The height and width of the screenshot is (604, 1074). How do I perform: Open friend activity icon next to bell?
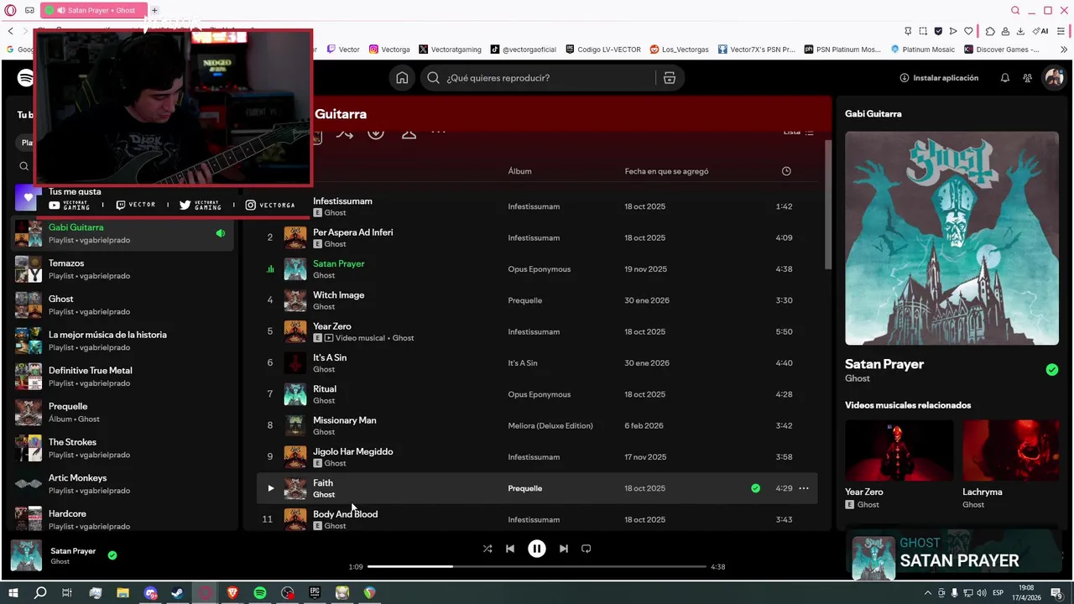click(1027, 78)
